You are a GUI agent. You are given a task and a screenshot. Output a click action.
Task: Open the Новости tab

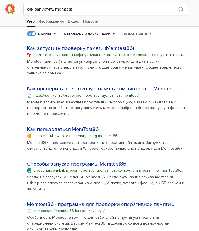click(91, 21)
